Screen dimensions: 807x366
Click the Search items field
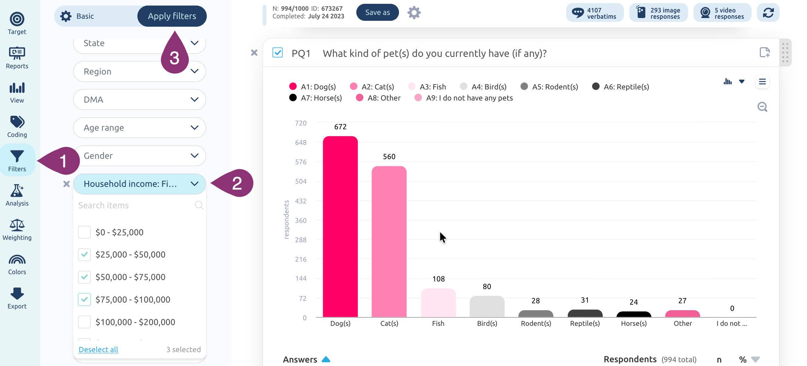pos(139,205)
